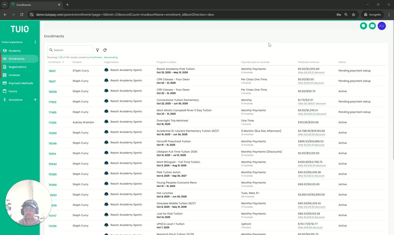Refresh the enrollments list

tap(105, 50)
